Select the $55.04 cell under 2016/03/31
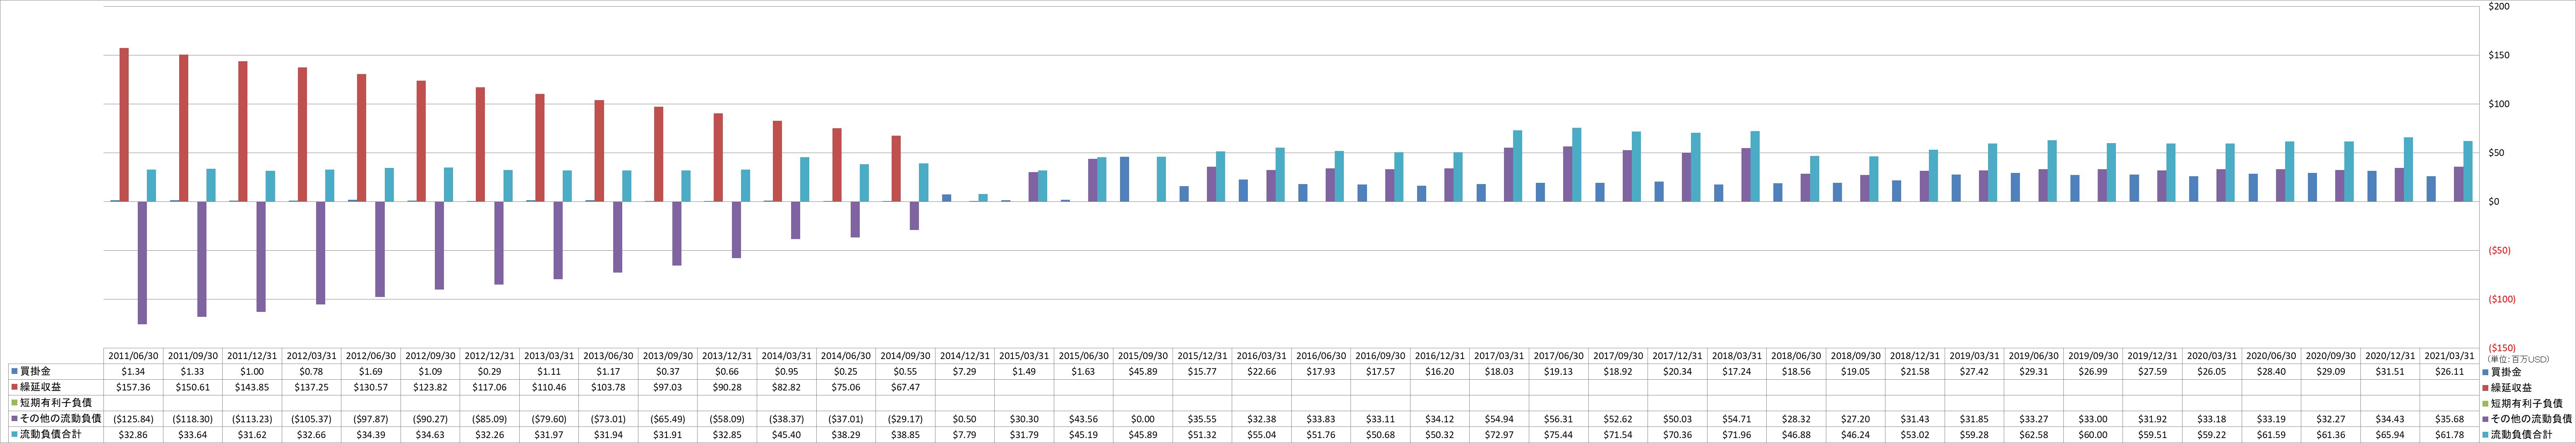The height and width of the screenshot is (443, 2576). [x=1262, y=435]
